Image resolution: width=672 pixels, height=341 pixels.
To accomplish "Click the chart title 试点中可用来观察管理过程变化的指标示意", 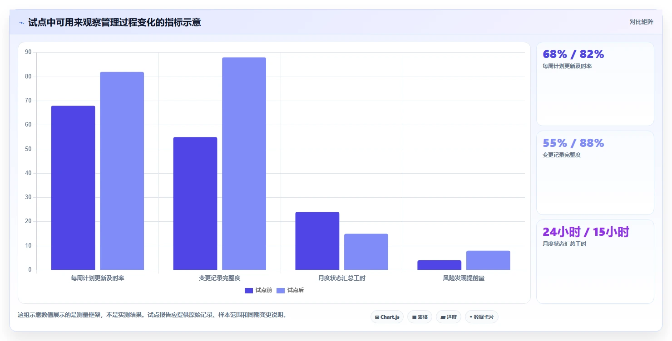I will [x=114, y=22].
